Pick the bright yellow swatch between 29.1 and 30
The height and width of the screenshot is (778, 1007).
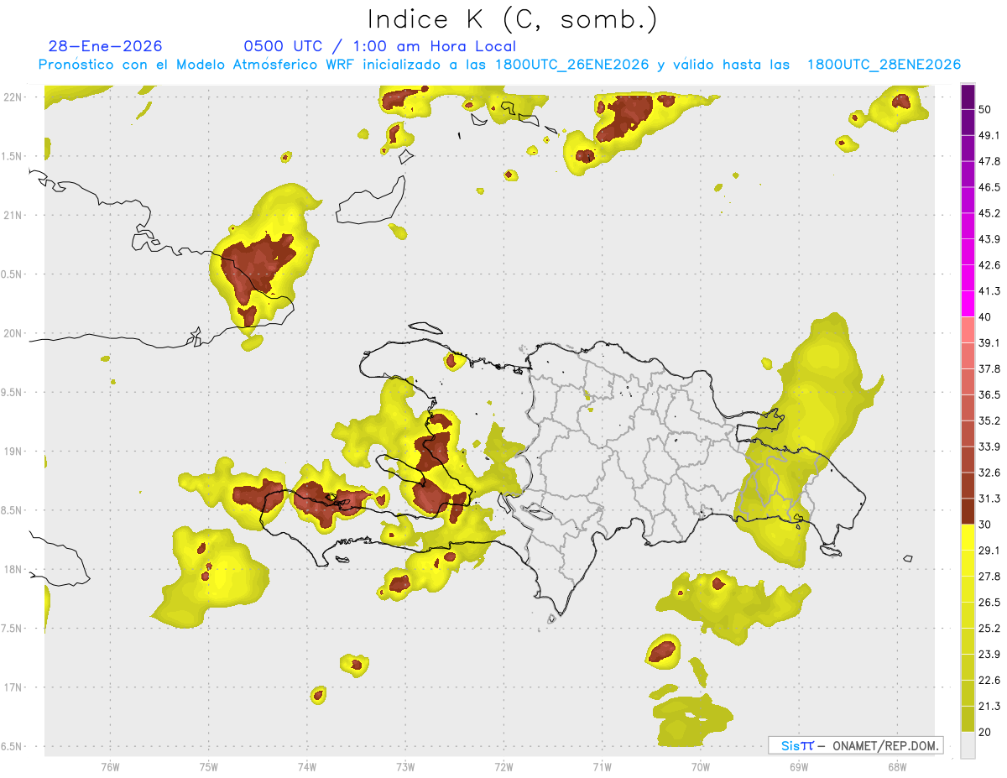[x=968, y=538]
